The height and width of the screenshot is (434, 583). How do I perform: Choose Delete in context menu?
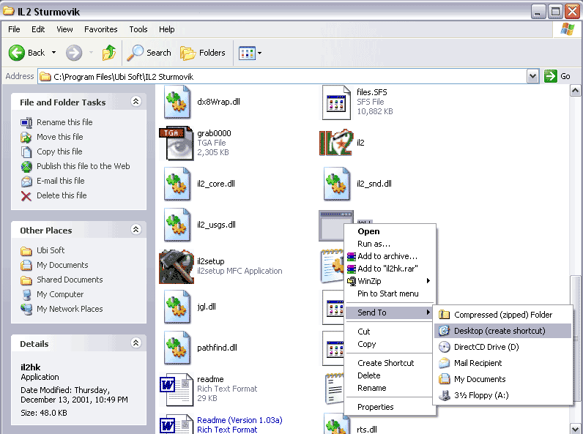pyautogui.click(x=390, y=375)
